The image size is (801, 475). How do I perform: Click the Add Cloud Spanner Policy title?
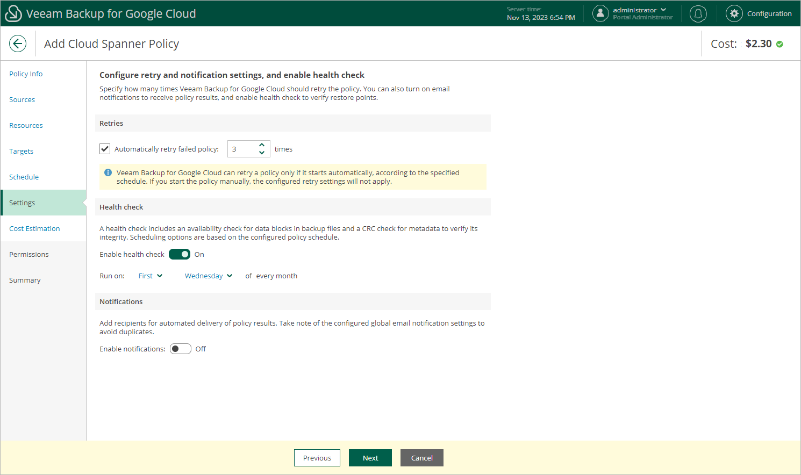point(112,44)
